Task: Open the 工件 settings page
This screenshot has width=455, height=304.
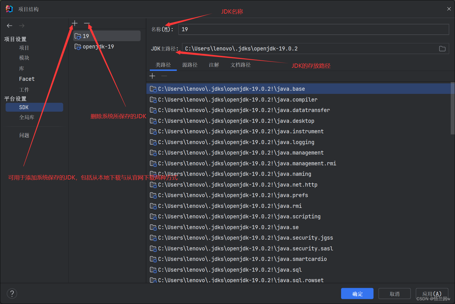Action: 24,90
